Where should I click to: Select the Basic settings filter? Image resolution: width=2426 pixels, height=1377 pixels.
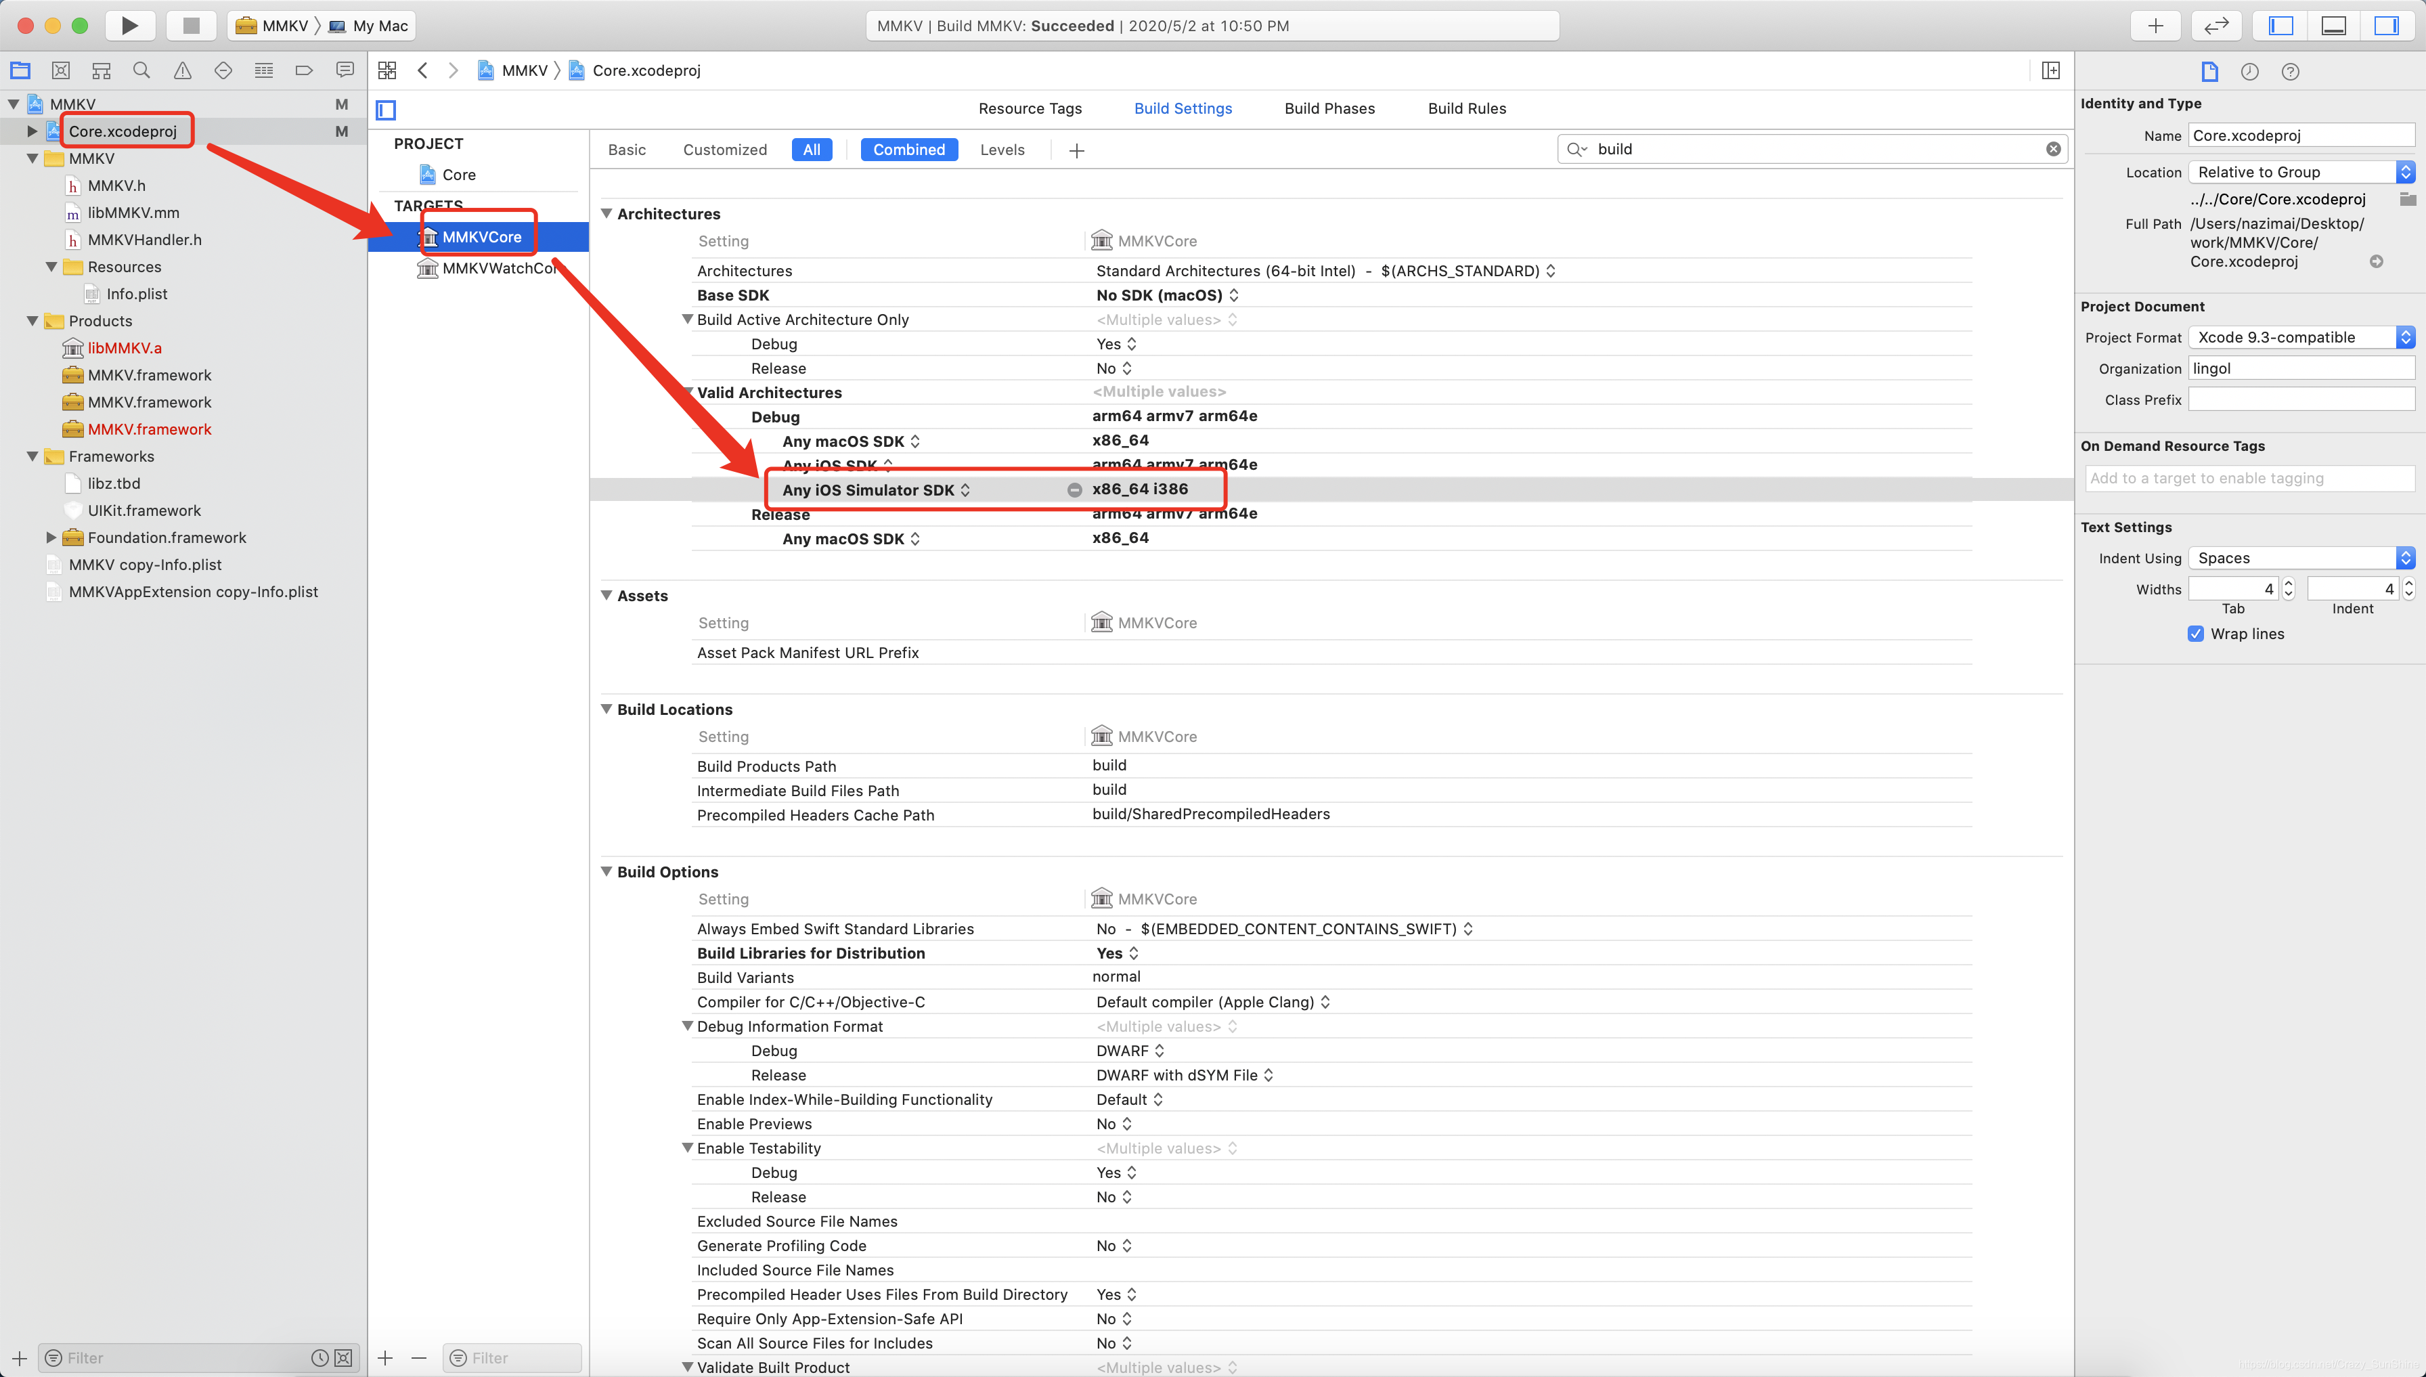pyautogui.click(x=627, y=150)
